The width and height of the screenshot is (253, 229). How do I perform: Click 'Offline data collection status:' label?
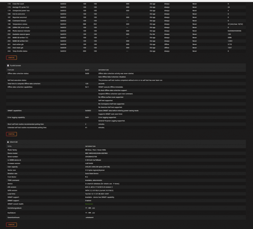[x=18, y=74]
